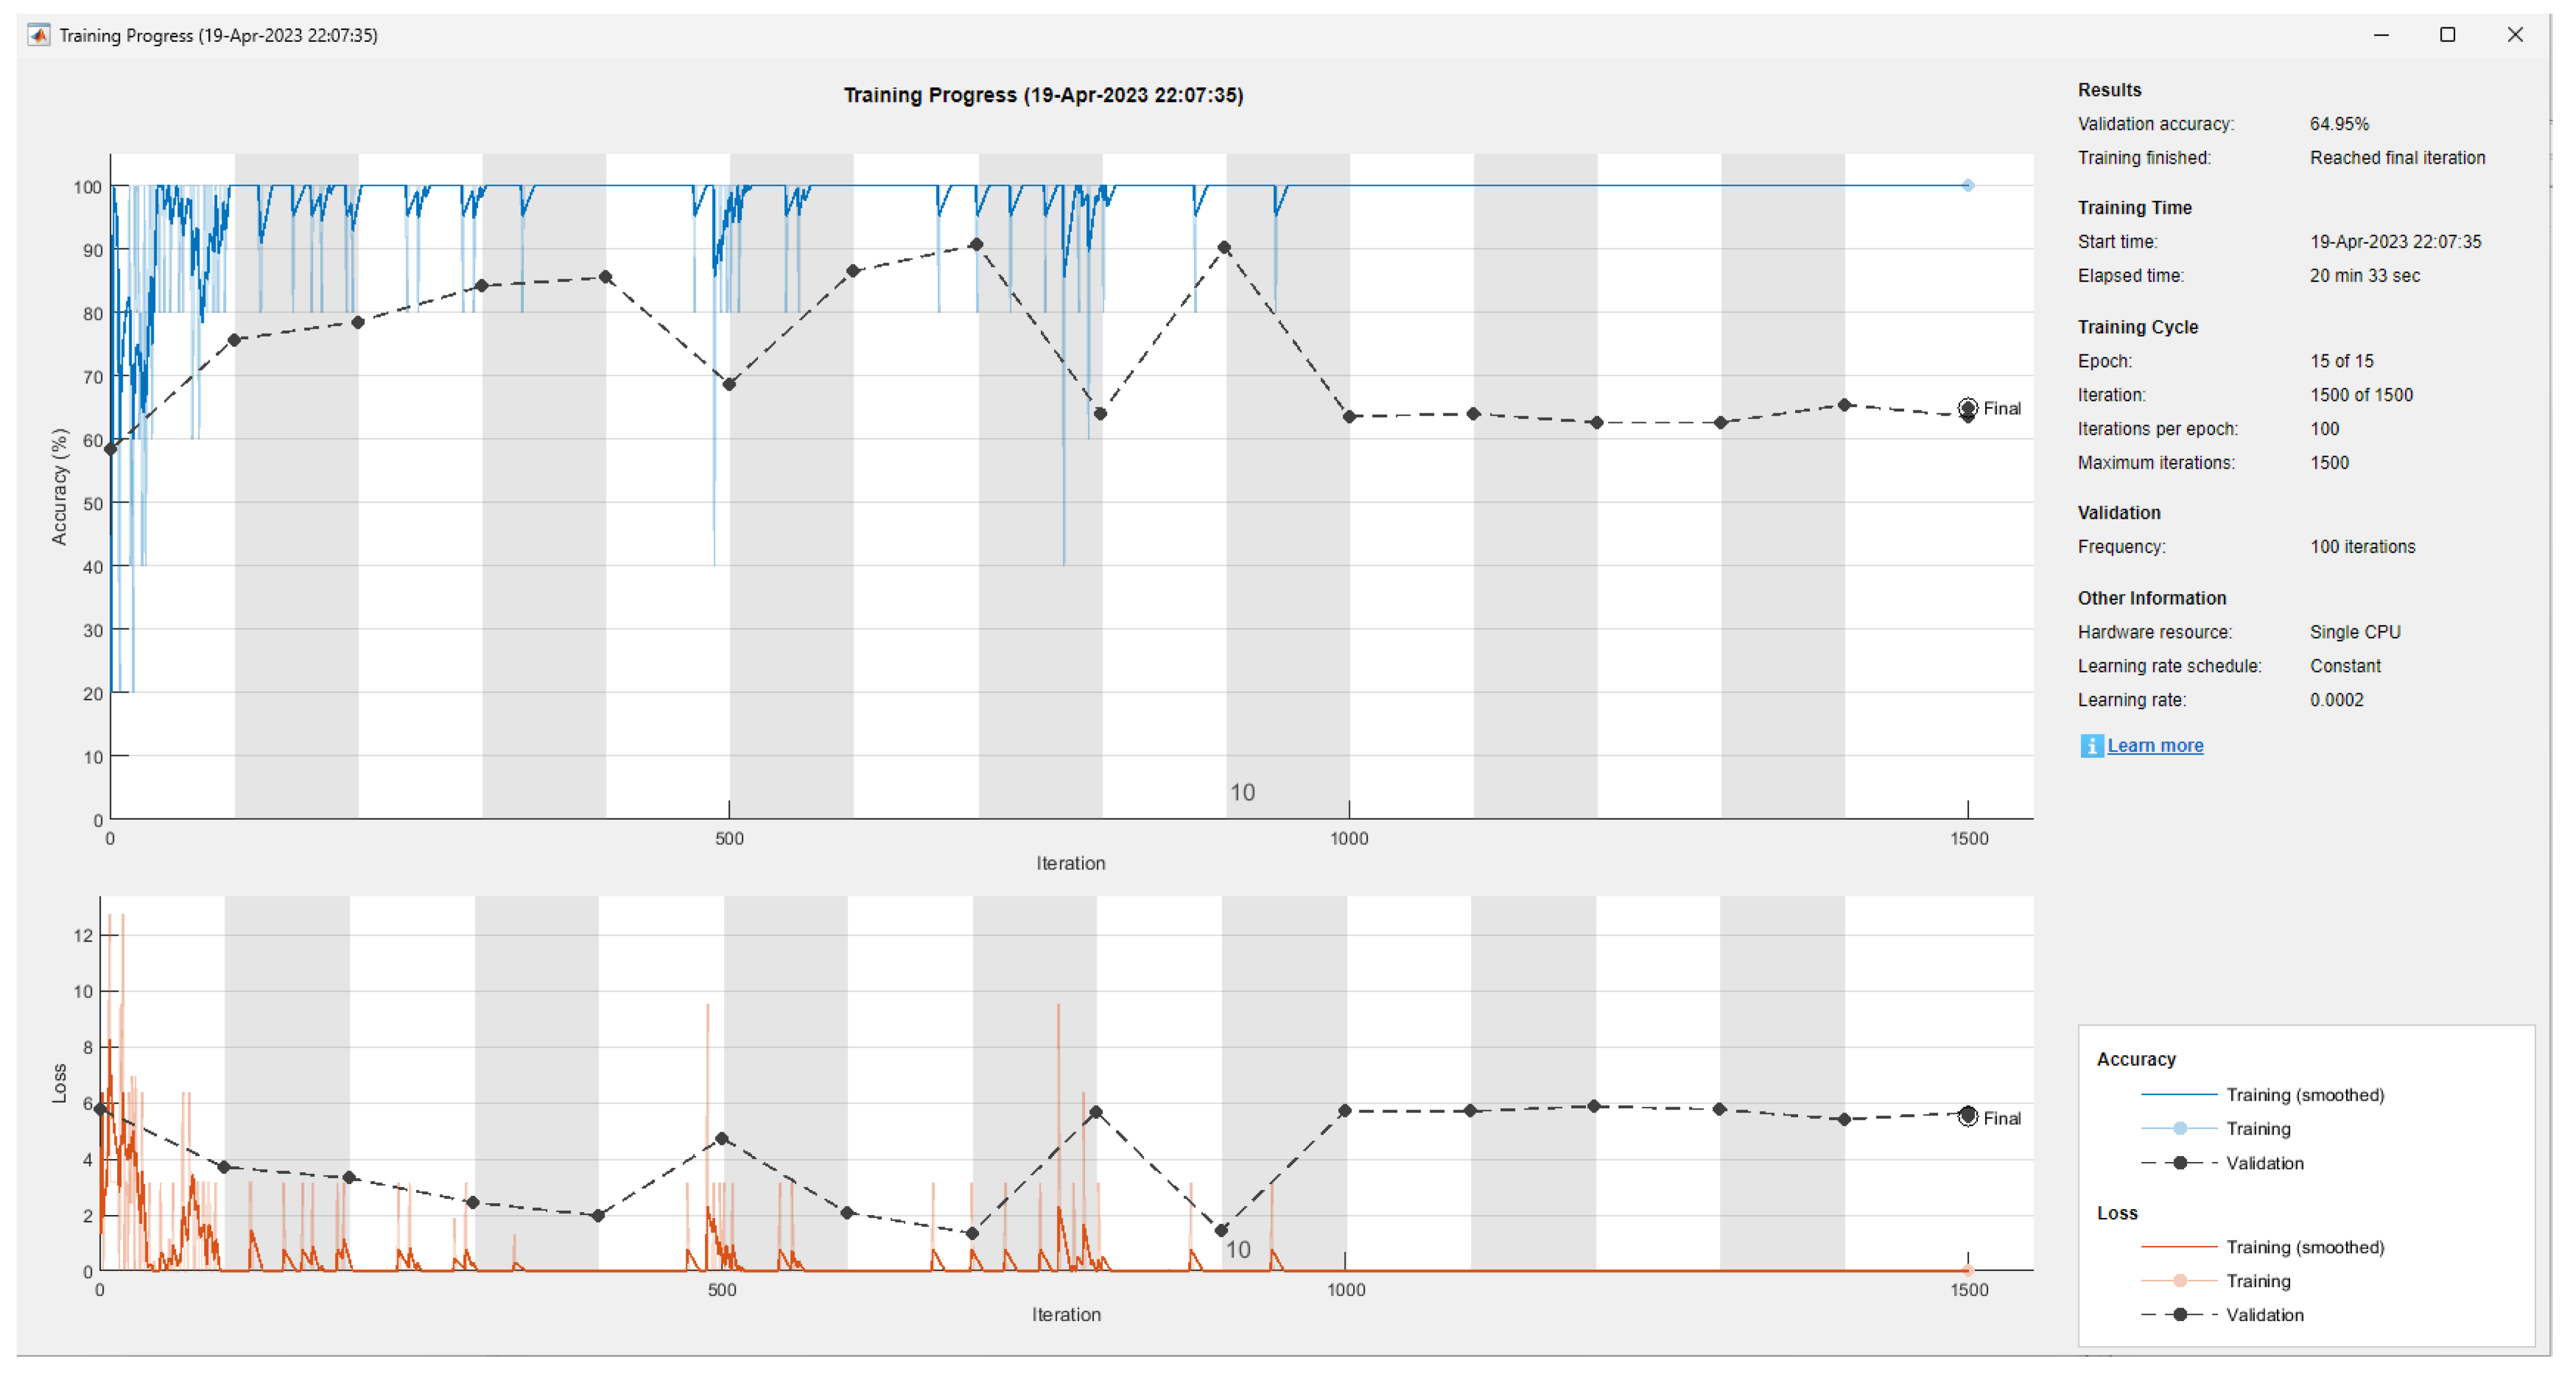Open the Learn more link
Screen dimensions: 2576x1380
[x=2155, y=746]
